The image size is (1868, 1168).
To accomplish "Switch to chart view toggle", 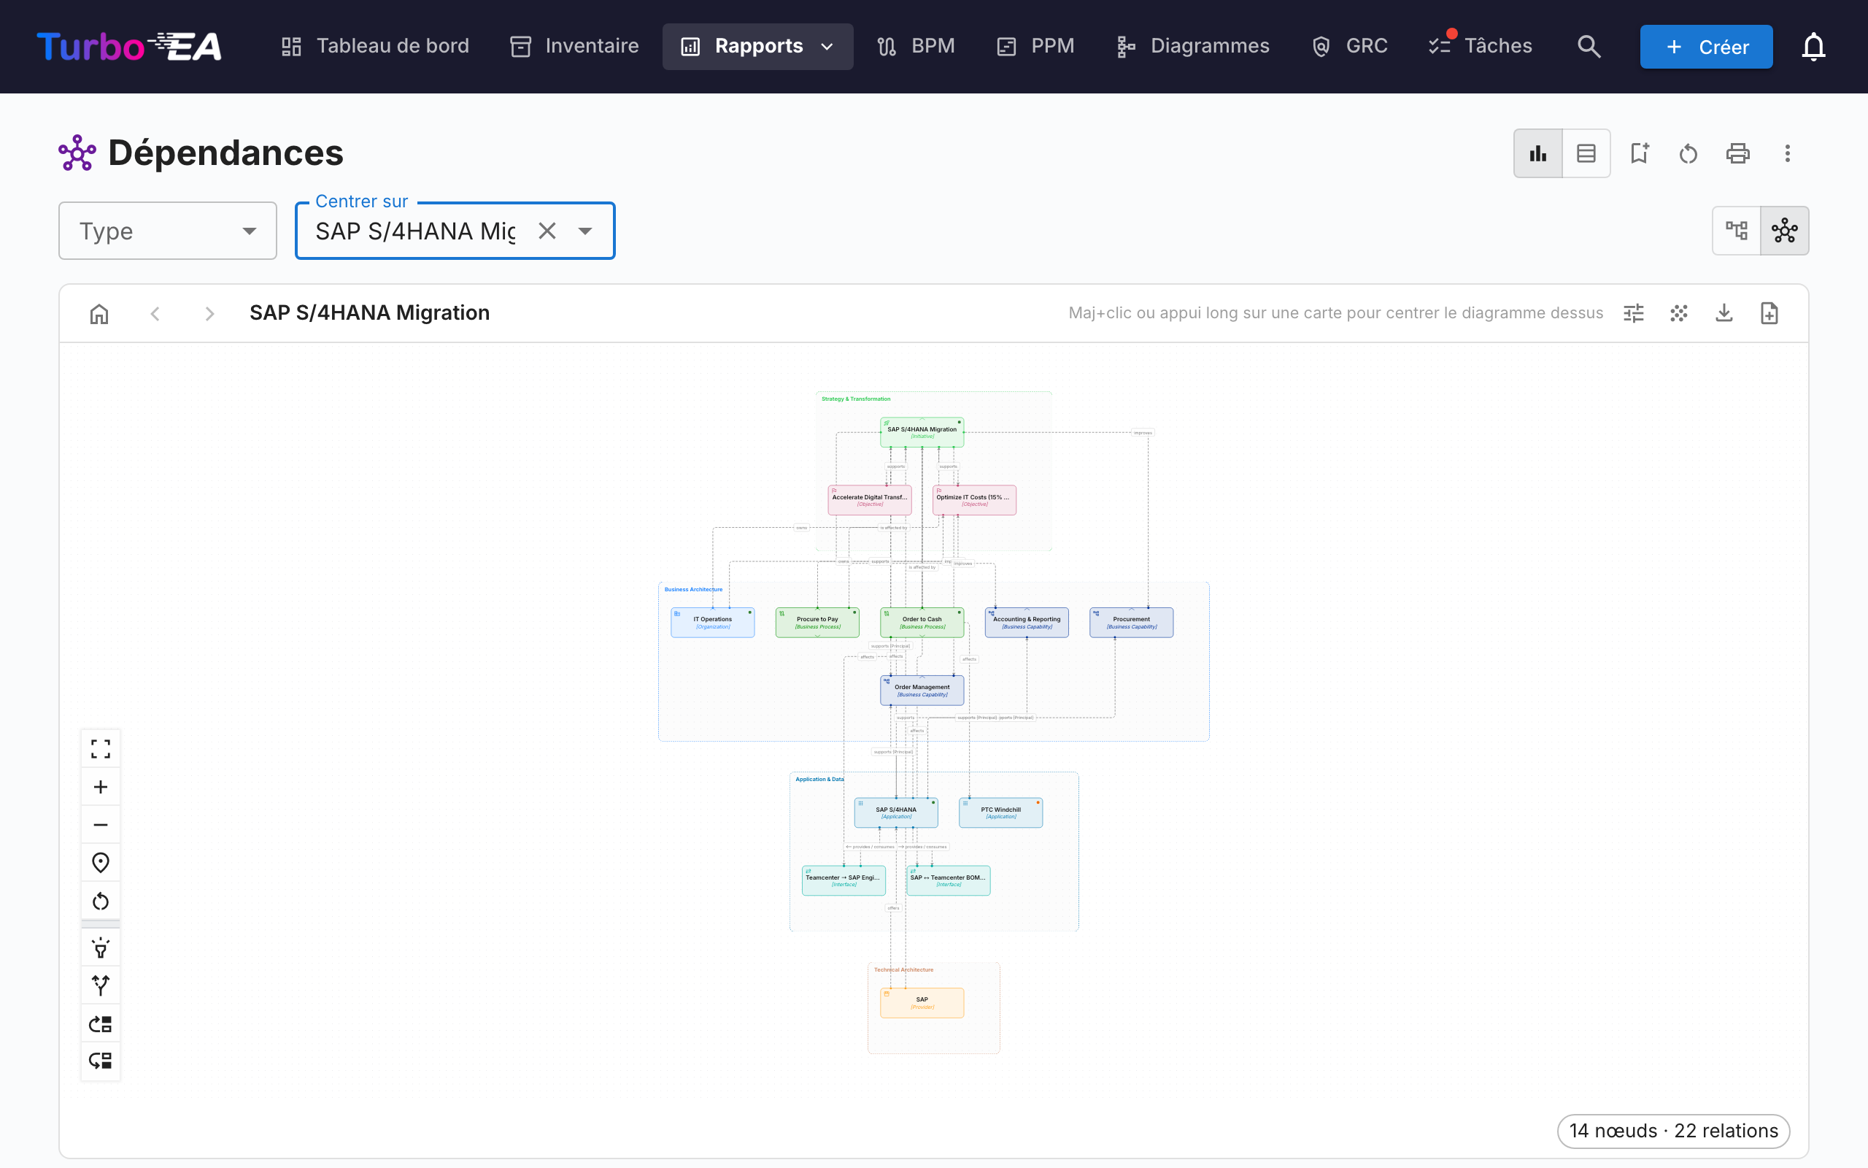I will tap(1537, 153).
